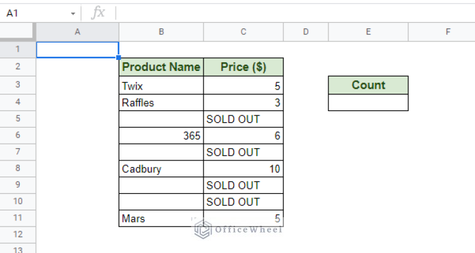Select column A header
The image size is (475, 253).
click(x=77, y=31)
